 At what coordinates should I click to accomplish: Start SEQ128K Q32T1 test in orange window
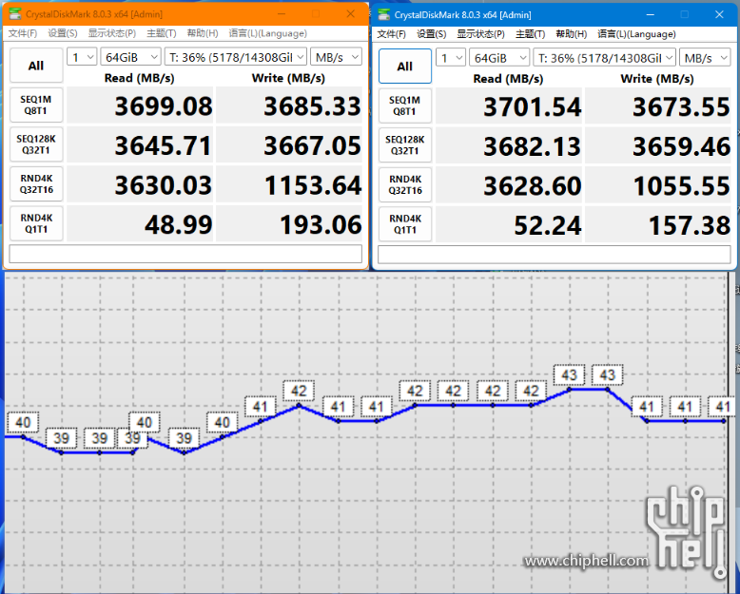coord(36,144)
